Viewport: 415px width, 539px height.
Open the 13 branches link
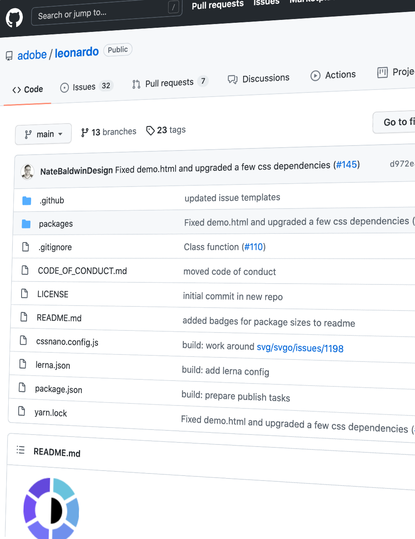[109, 132]
